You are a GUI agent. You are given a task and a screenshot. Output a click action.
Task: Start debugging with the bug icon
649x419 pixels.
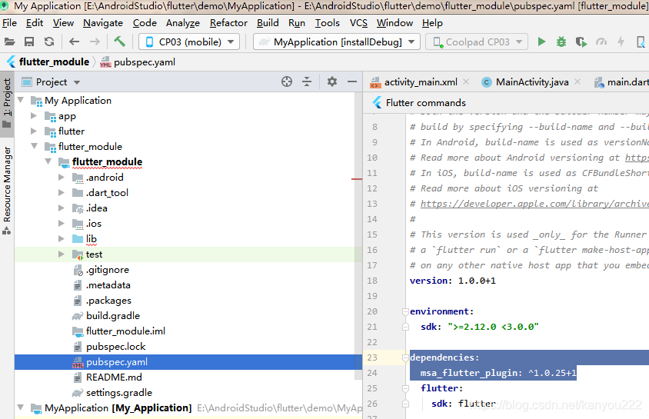(x=561, y=42)
